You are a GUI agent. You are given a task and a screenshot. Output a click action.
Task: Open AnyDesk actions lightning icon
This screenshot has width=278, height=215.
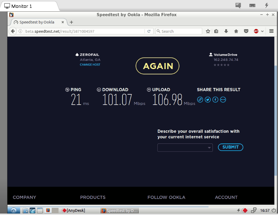[x=267, y=5]
